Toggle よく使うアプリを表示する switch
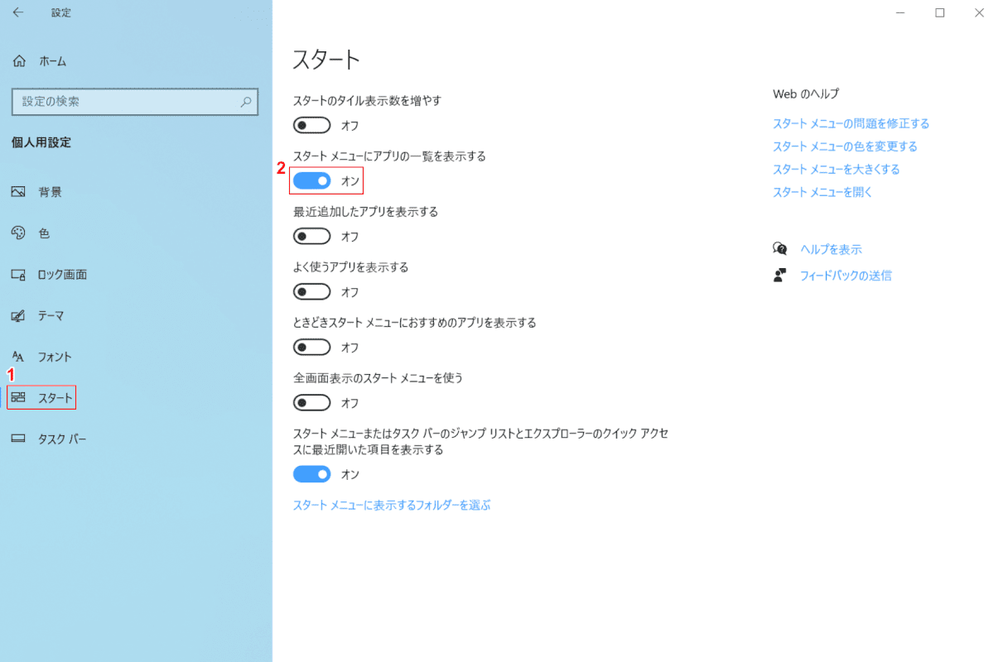This screenshot has height=662, width=998. pyautogui.click(x=312, y=292)
